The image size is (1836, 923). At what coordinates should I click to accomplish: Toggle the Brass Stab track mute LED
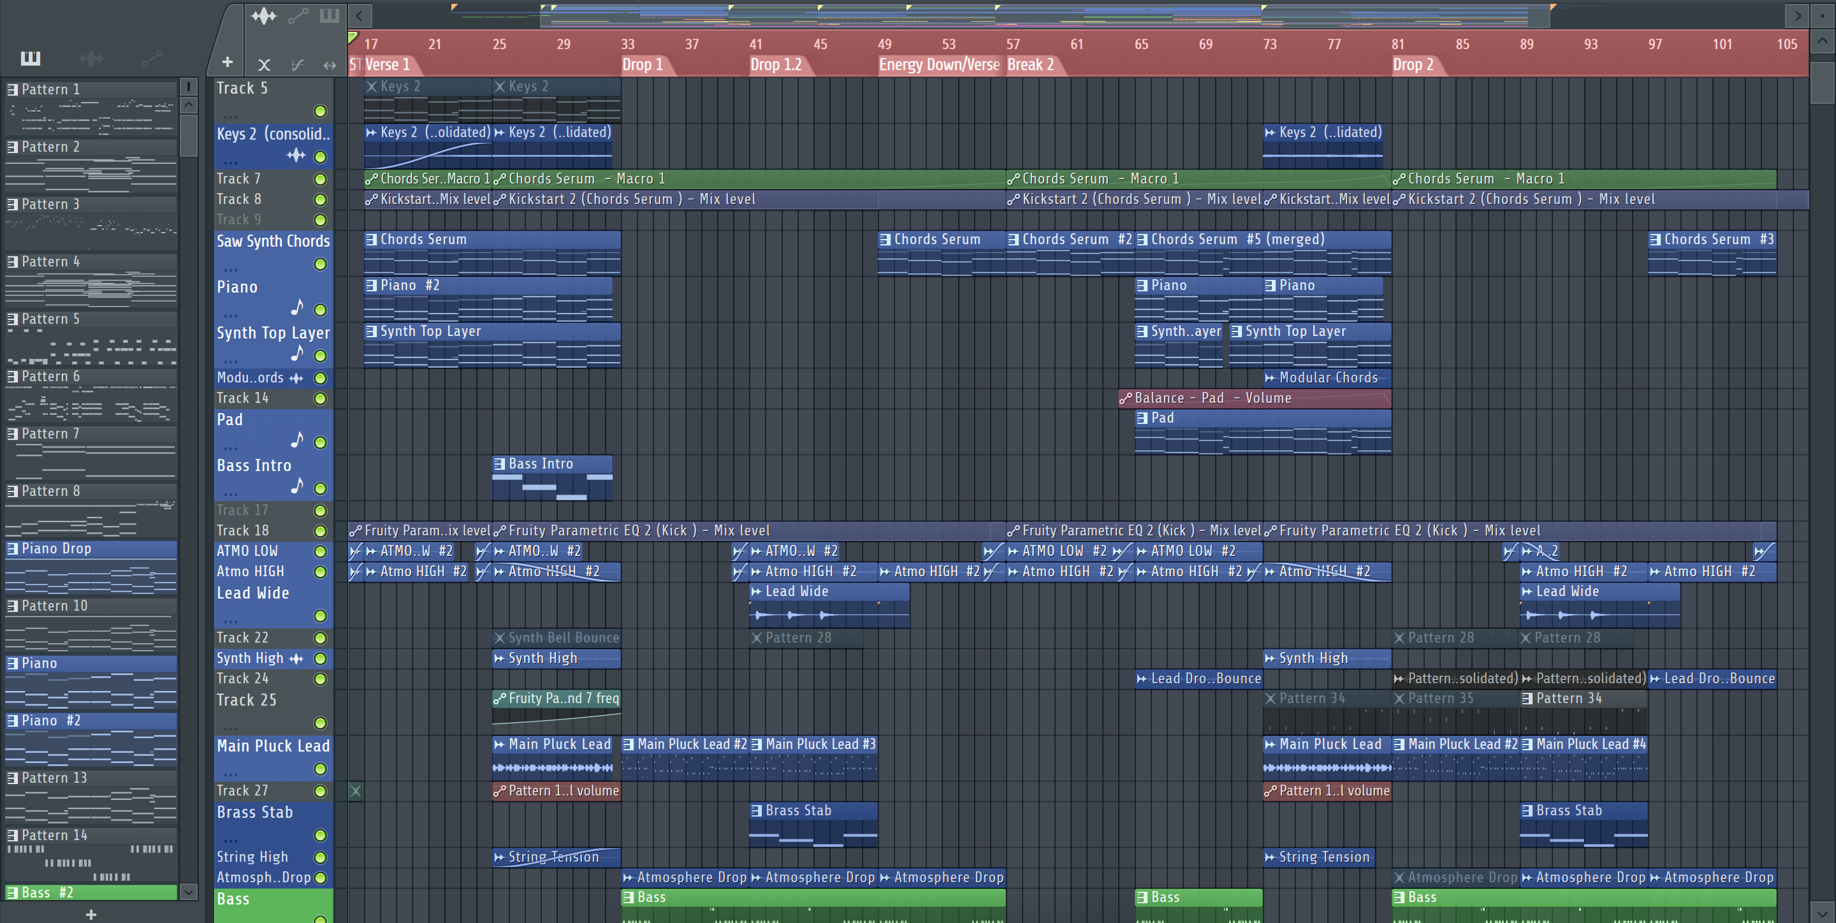coord(321,835)
